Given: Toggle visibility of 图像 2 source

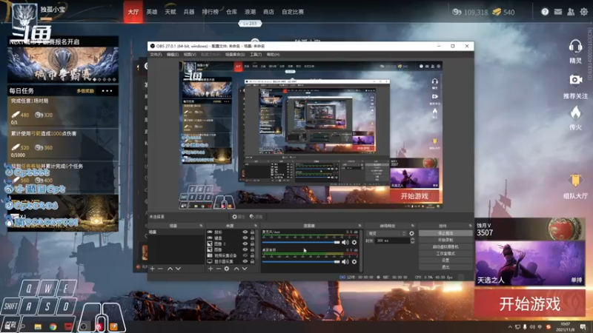Looking at the screenshot, I should tap(245, 243).
